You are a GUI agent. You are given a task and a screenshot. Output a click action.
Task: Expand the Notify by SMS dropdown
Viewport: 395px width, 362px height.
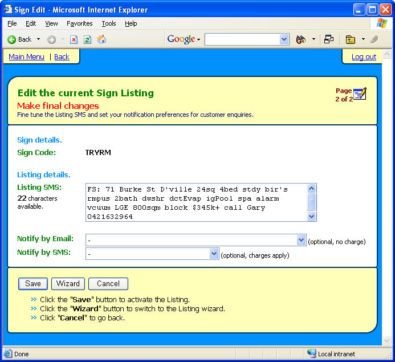click(214, 253)
